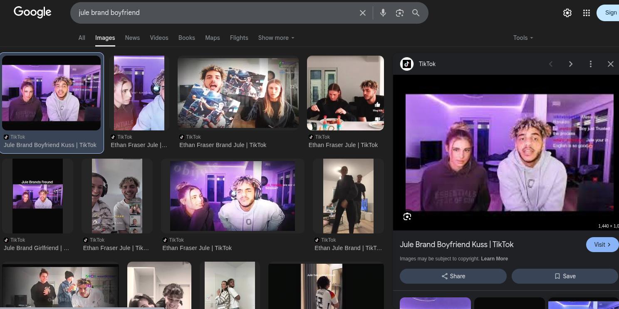Open more options in preview panel
Image resolution: width=619 pixels, height=309 pixels.
point(591,64)
